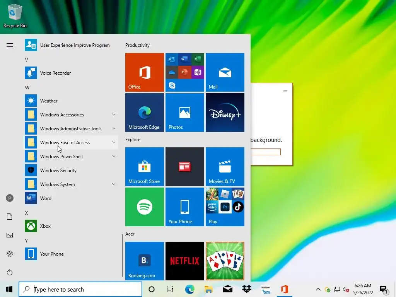Image resolution: width=396 pixels, height=297 pixels.
Task: Open the Disney+ tile
Action: 225,113
